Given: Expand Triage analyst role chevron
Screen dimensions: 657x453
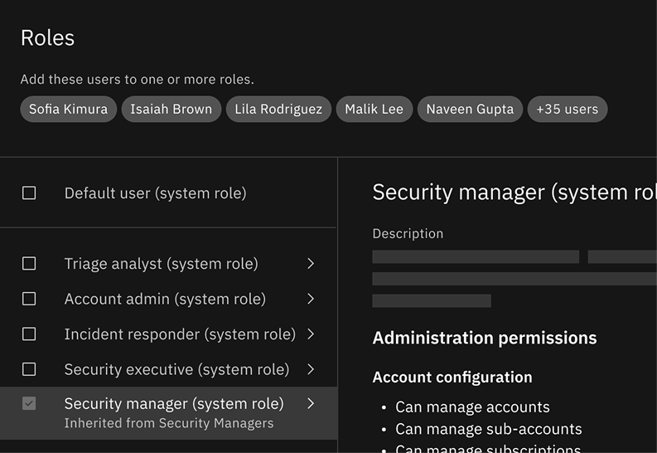Looking at the screenshot, I should pyautogui.click(x=311, y=264).
